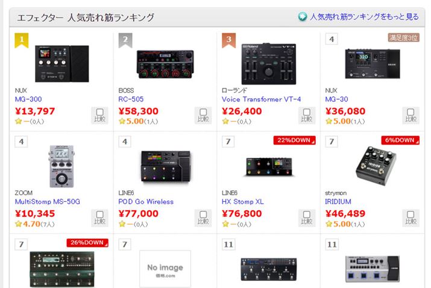Open the POD Go Wireless link
Viewport: 431px width, 288px height.
click(146, 202)
